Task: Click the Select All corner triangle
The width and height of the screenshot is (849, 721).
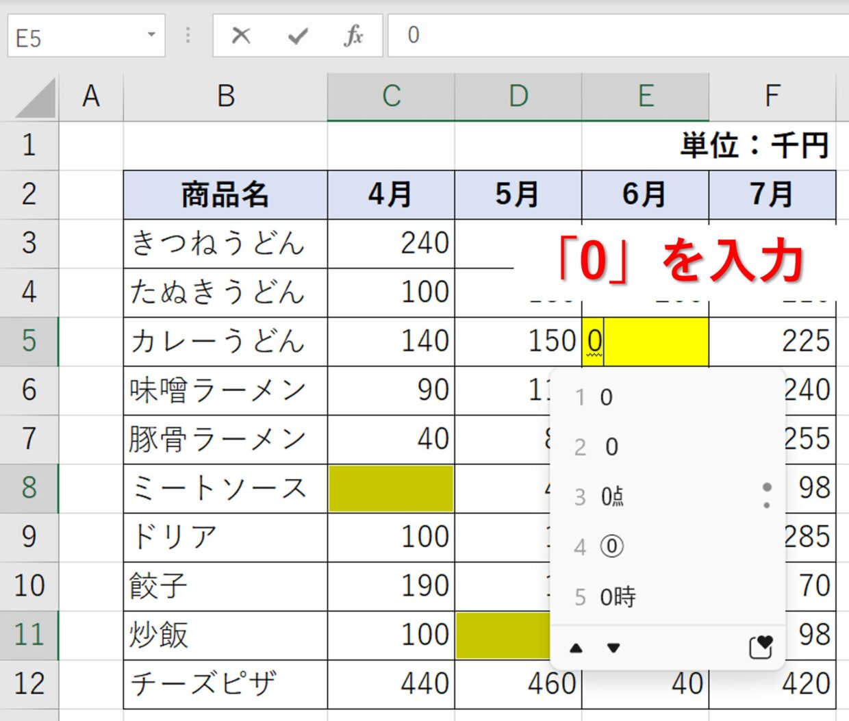Action: pos(36,98)
